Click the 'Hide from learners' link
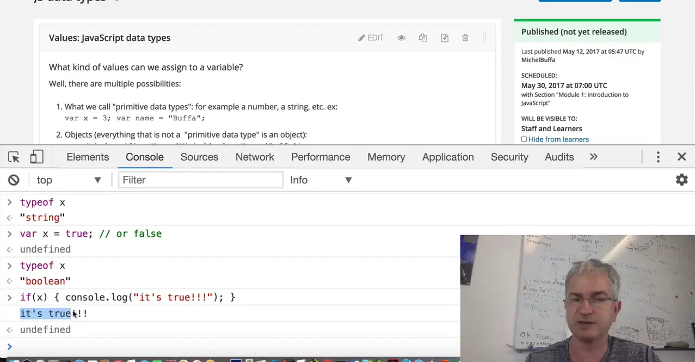This screenshot has height=362, width=695. click(x=558, y=139)
